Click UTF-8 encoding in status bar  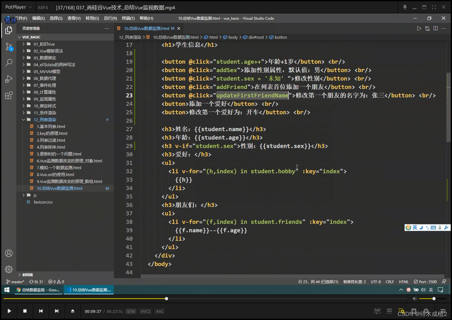(x=376, y=282)
